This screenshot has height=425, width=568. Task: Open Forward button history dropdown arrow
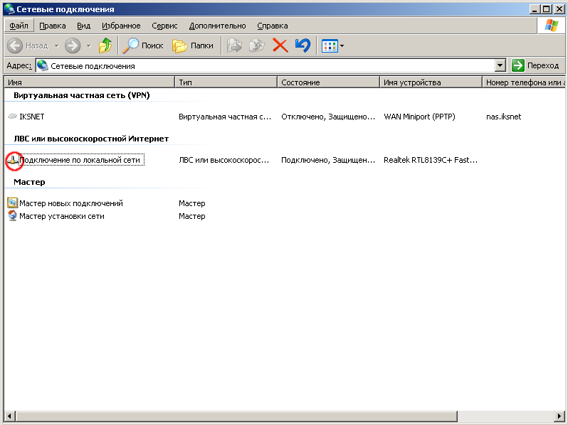coord(88,46)
